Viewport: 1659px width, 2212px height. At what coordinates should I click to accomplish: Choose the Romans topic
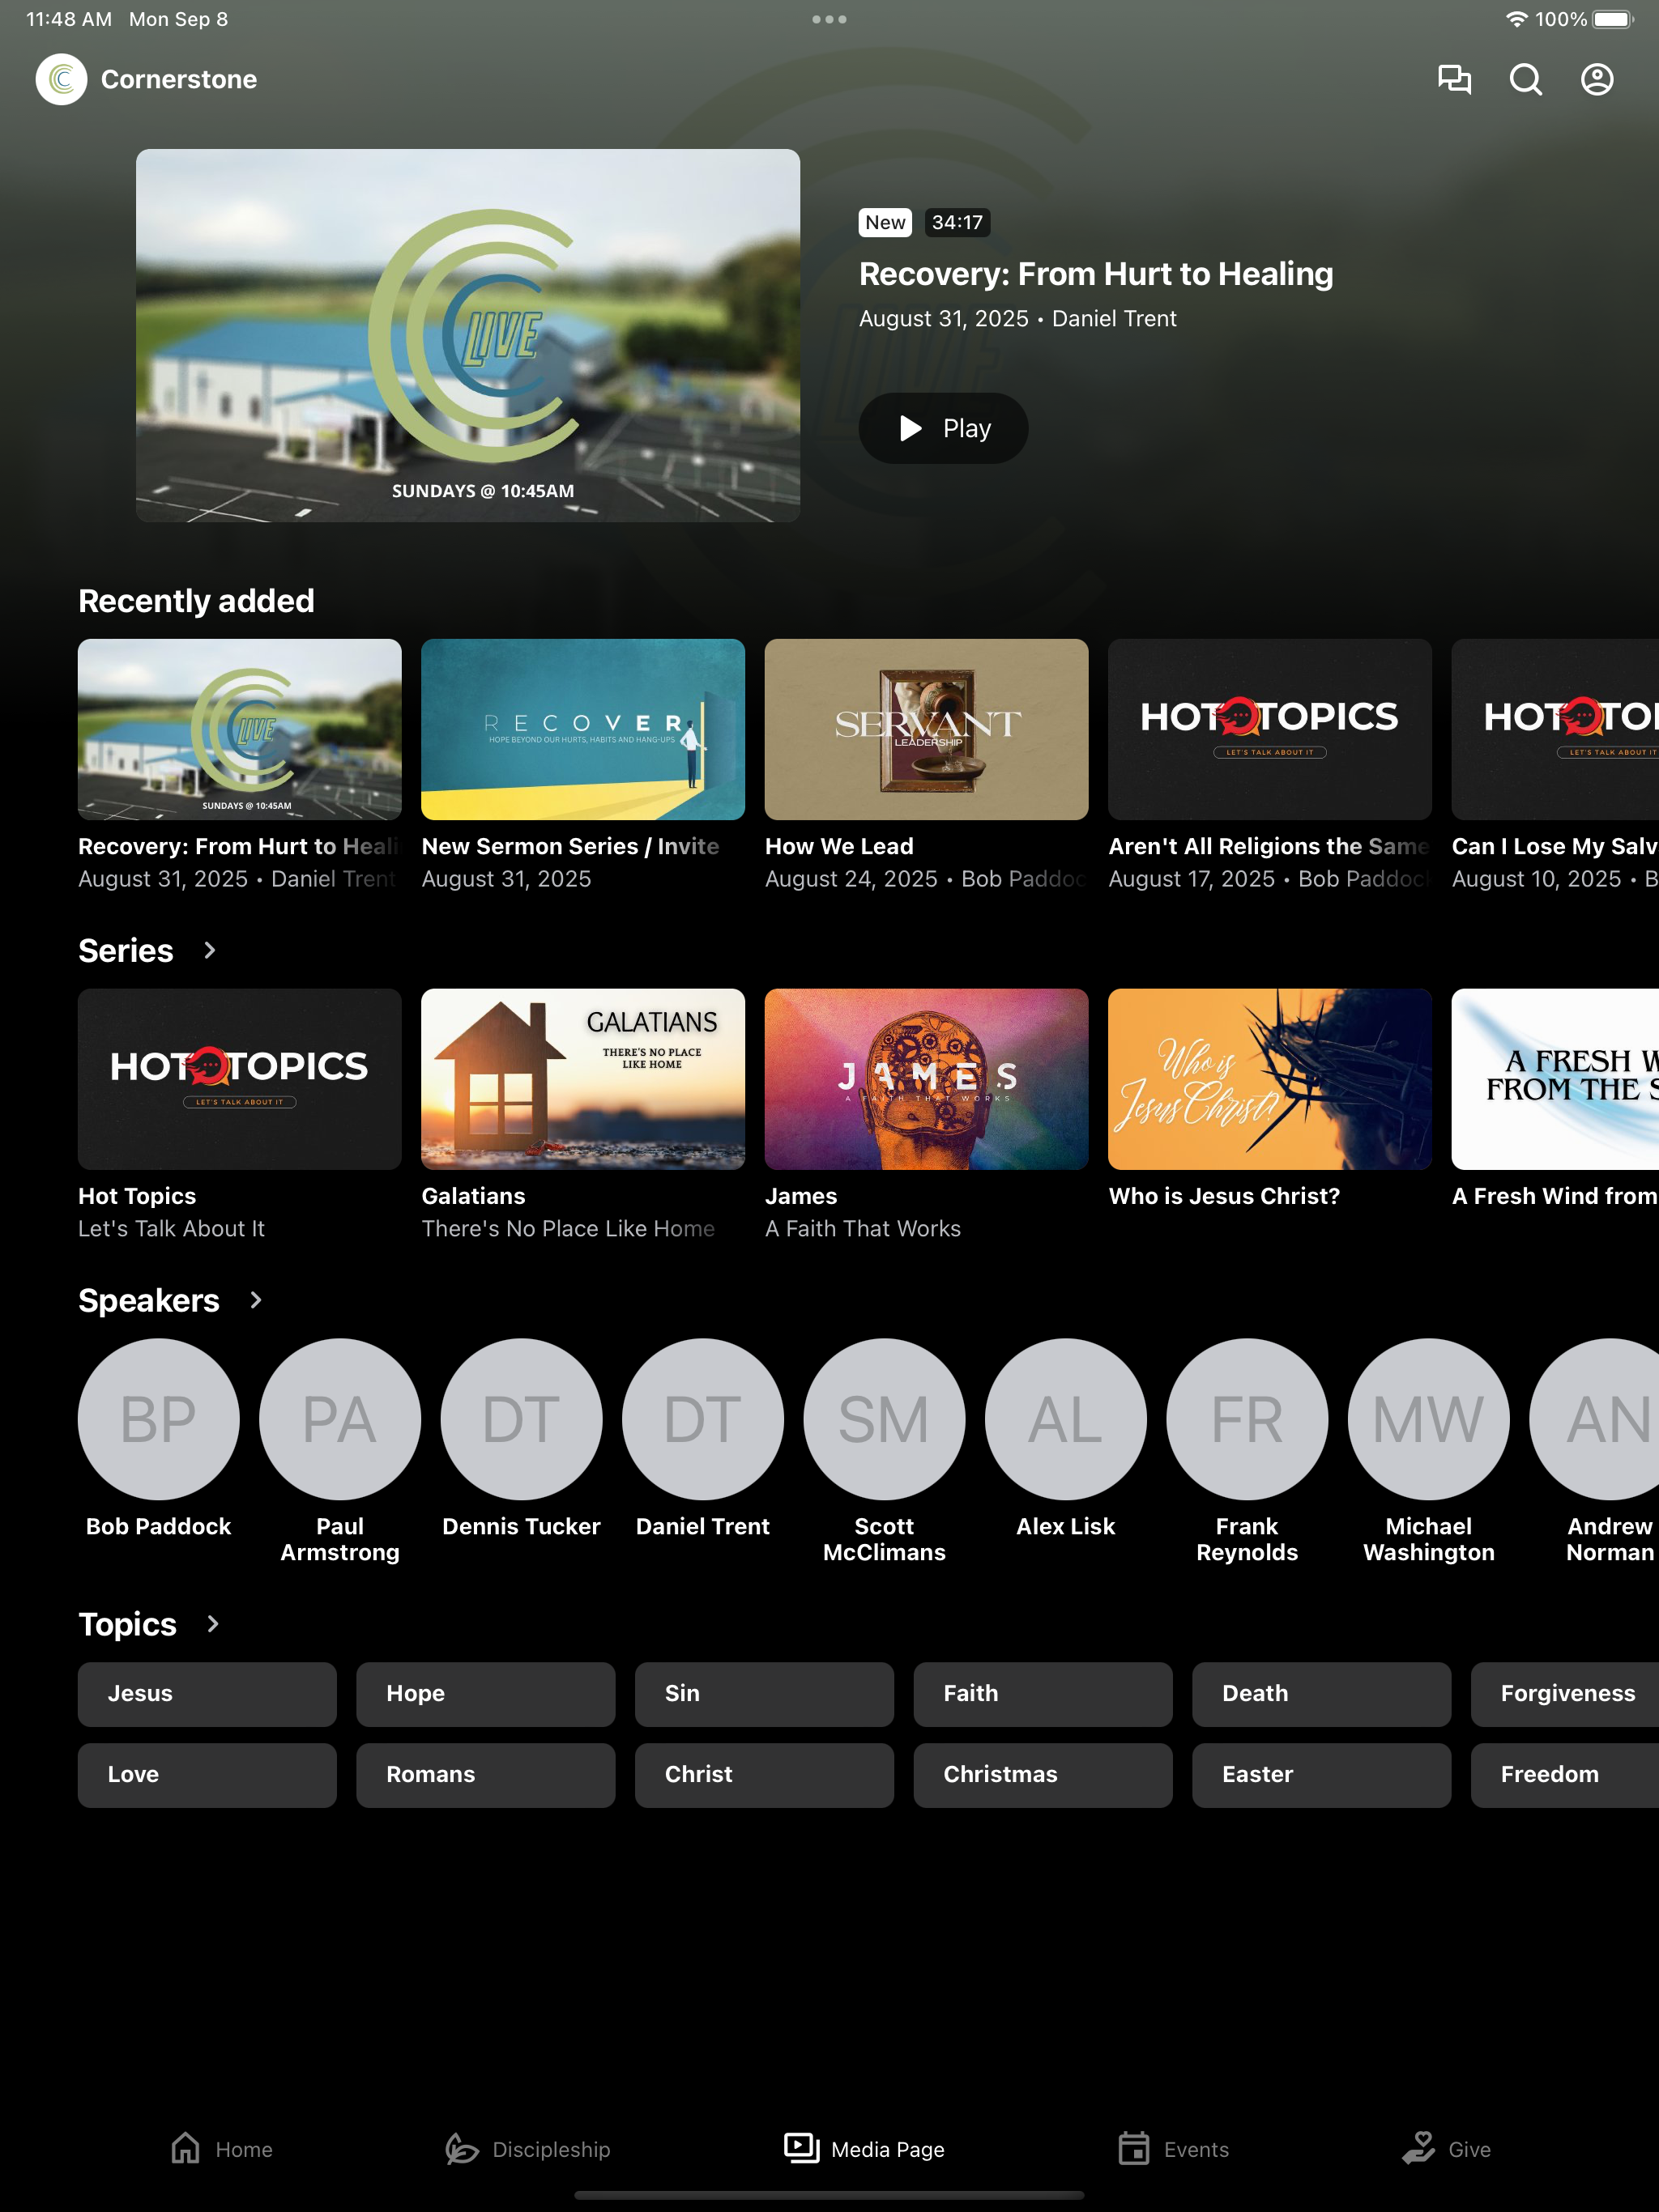[x=485, y=1775]
